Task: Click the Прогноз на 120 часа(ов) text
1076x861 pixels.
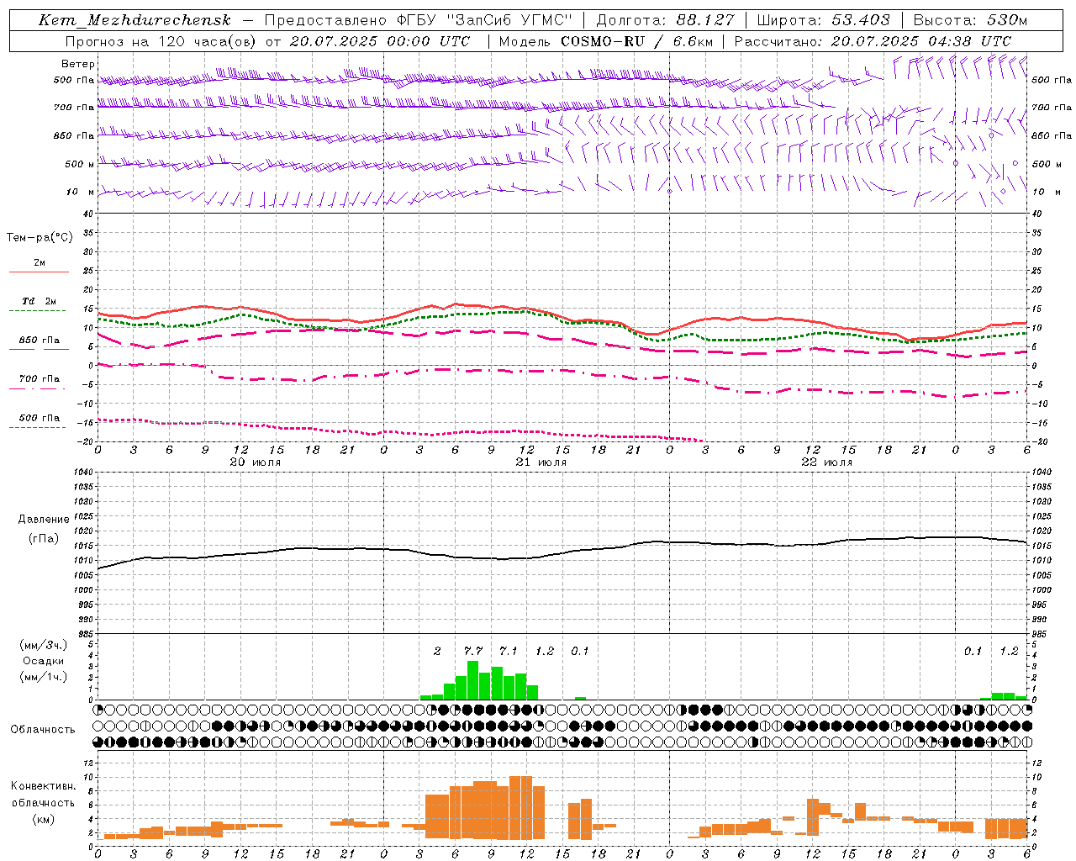Action: coord(161,41)
